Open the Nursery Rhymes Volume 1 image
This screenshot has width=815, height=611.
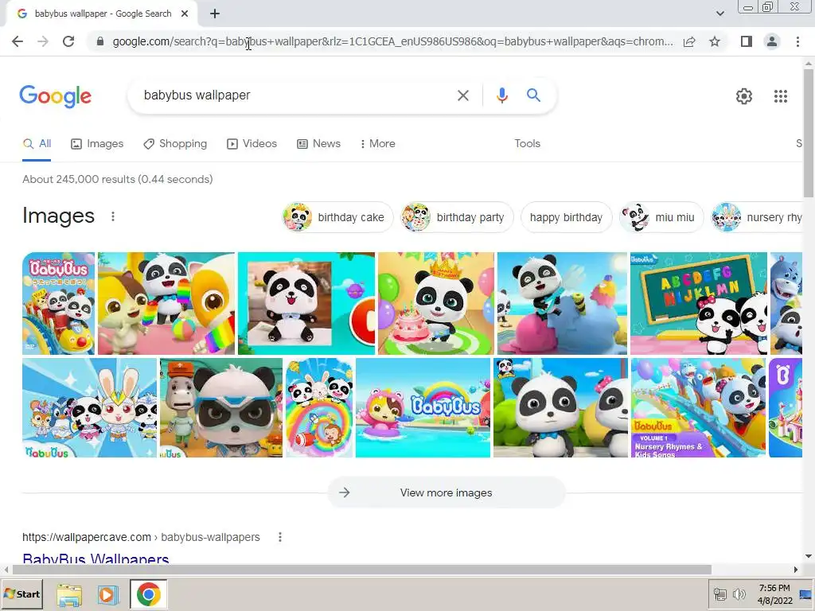tap(699, 408)
